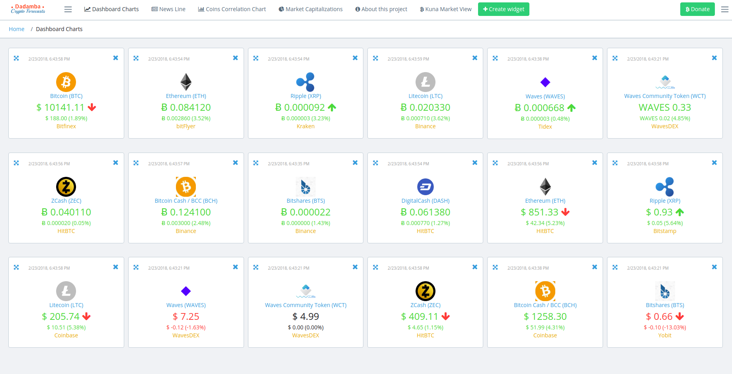
Task: Expand the Bitcoin widget with the arrows icon
Action: (16, 58)
